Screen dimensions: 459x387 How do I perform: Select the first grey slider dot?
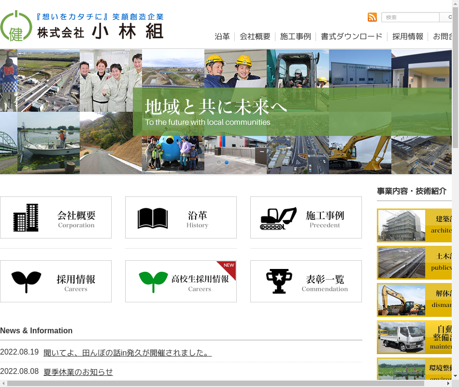tap(219, 163)
